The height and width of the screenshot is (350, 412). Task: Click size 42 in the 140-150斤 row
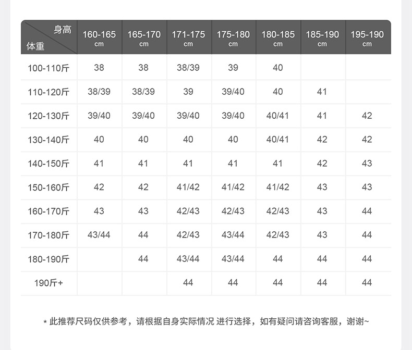pos(322,163)
